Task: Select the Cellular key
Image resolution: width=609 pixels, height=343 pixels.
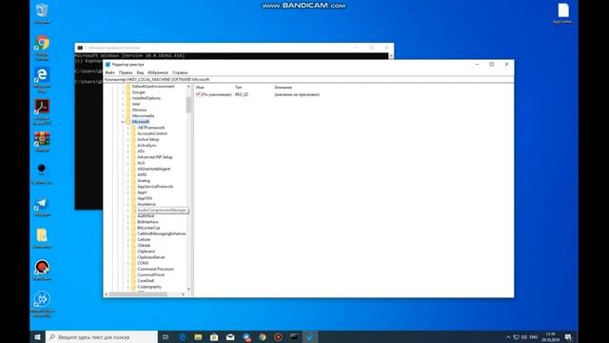Action: pyautogui.click(x=144, y=239)
